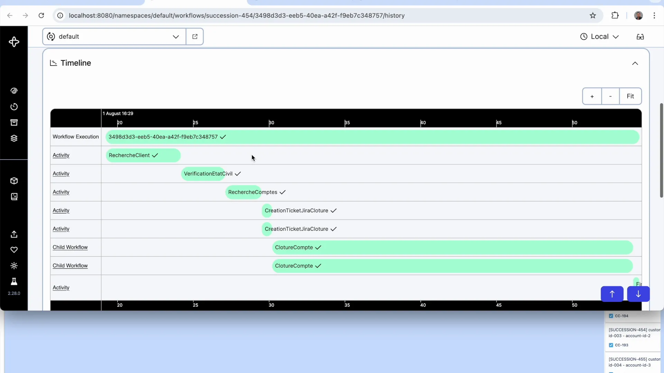
Task: Click the glasses icon in the top bar
Action: click(640, 37)
